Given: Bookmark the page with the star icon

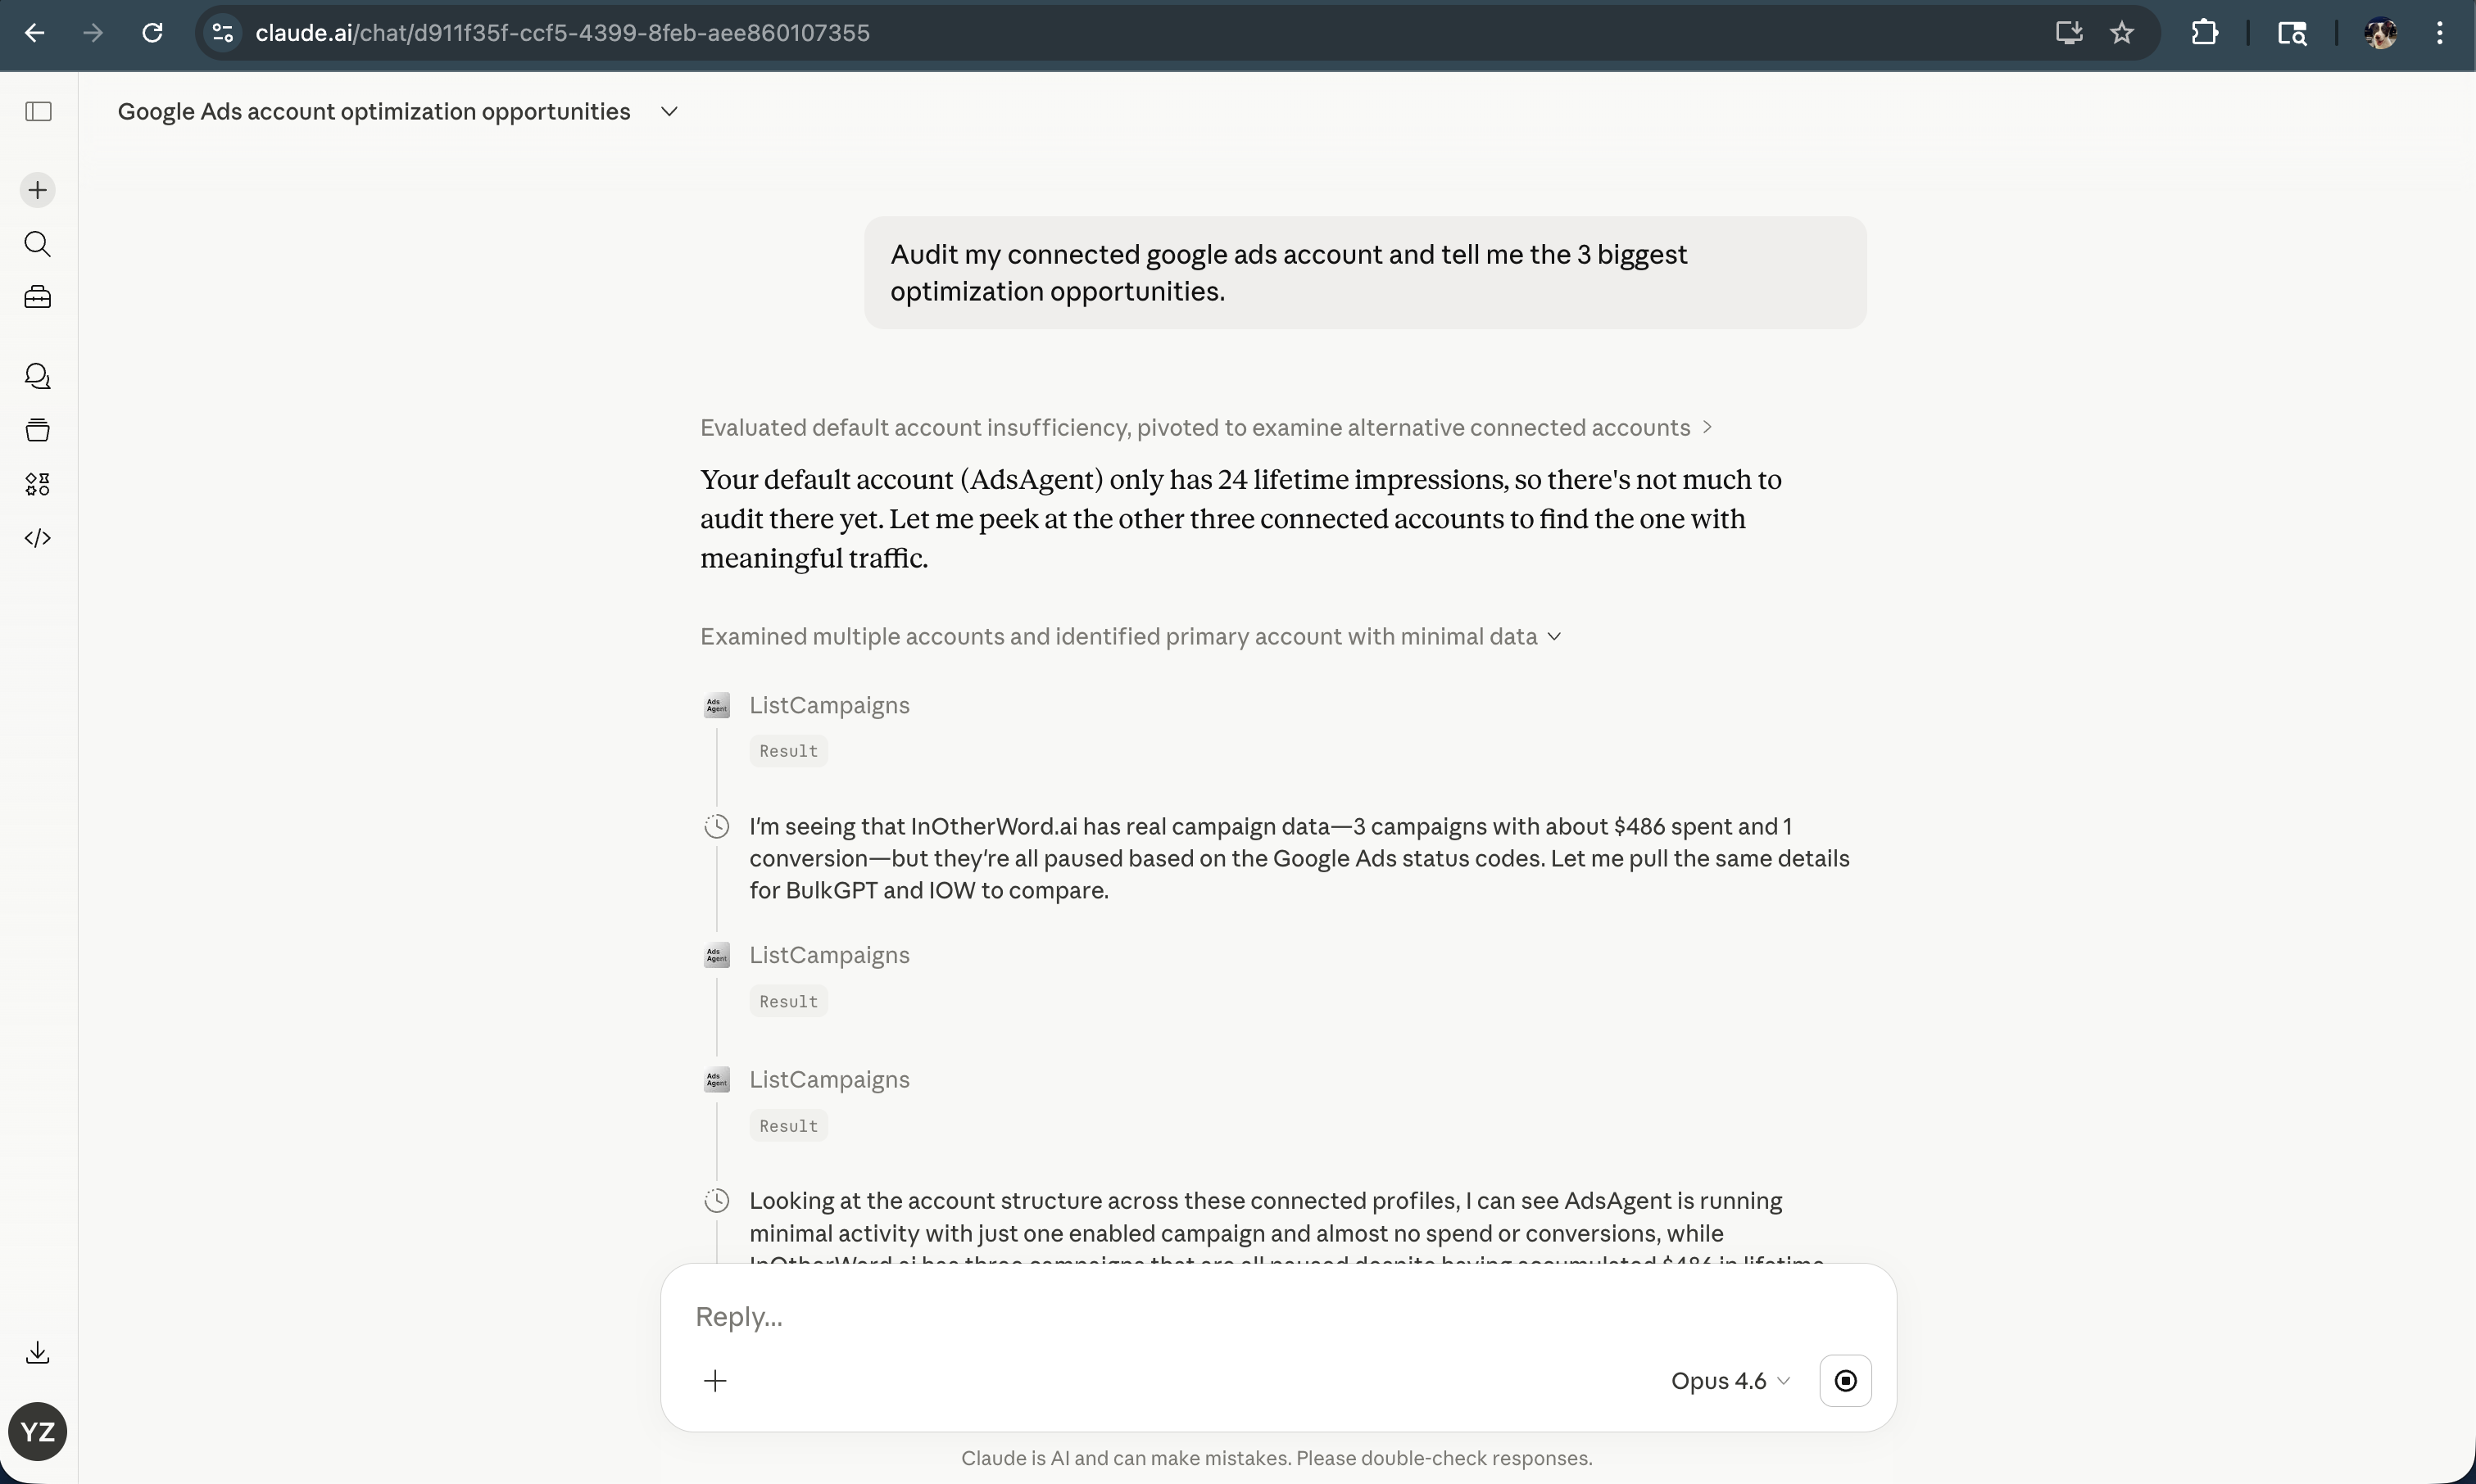Looking at the screenshot, I should point(2121,32).
